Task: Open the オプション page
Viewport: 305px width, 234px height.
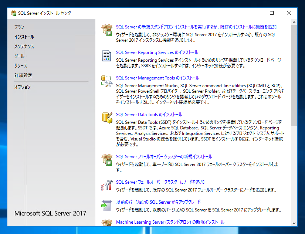Action: click(x=22, y=87)
